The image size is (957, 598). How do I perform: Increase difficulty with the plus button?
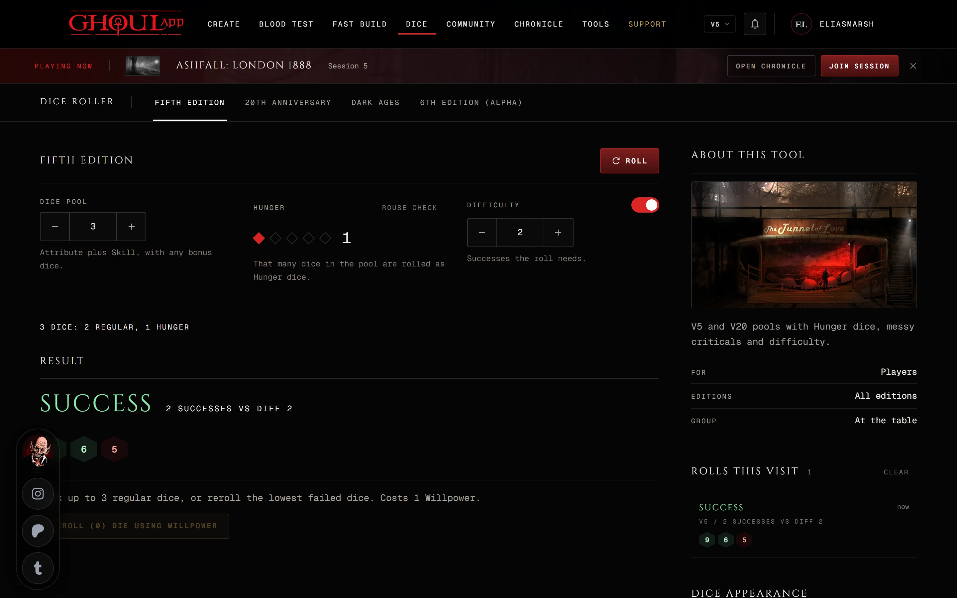(x=558, y=233)
